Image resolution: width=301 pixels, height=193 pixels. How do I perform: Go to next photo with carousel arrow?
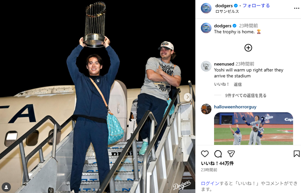click(x=188, y=97)
